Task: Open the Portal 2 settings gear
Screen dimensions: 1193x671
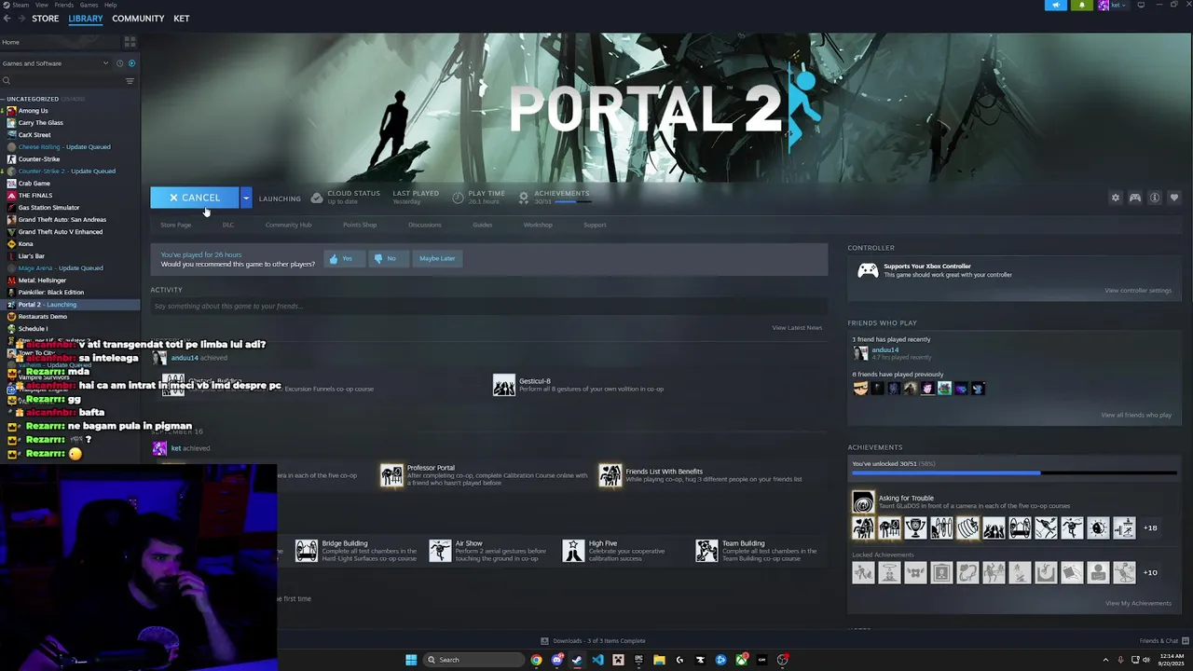Action: pos(1115,198)
